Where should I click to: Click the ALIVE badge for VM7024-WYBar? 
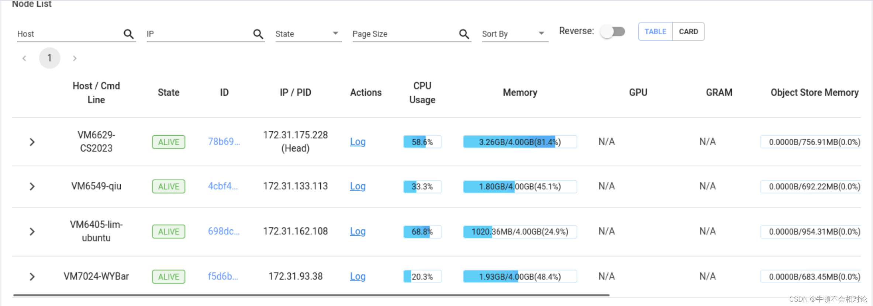point(169,277)
